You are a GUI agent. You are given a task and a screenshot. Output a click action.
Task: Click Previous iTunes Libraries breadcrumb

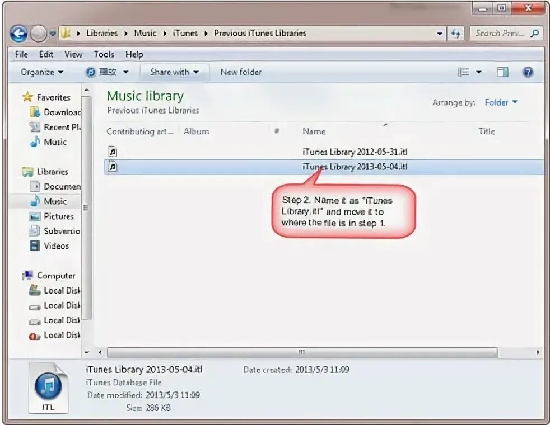click(x=260, y=33)
